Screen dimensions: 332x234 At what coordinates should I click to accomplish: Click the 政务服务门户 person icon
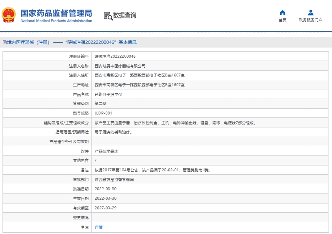click(x=310, y=12)
